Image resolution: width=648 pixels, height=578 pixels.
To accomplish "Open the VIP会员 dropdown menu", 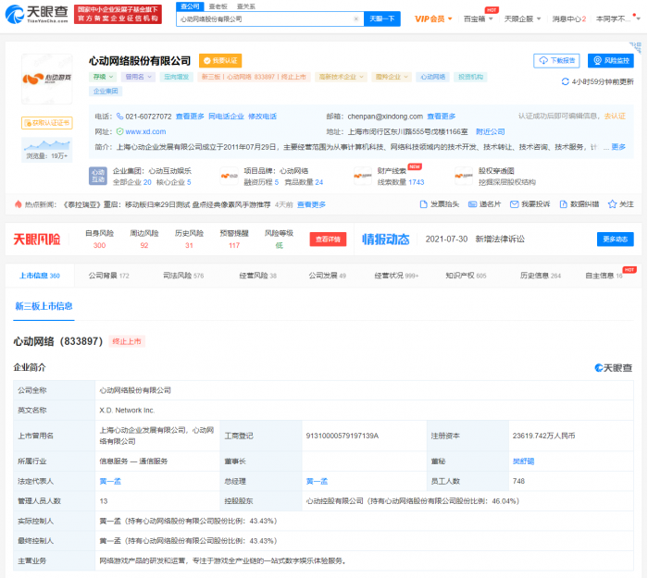I will tap(432, 18).
